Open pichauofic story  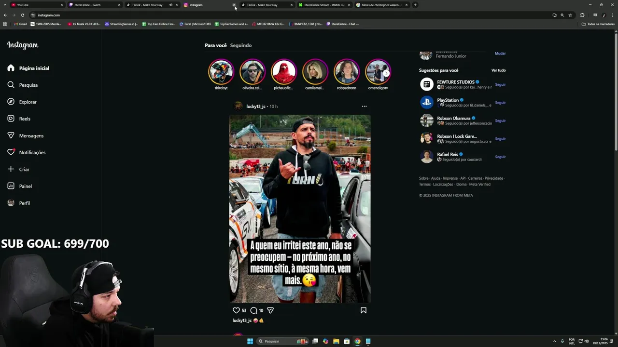coord(283,71)
